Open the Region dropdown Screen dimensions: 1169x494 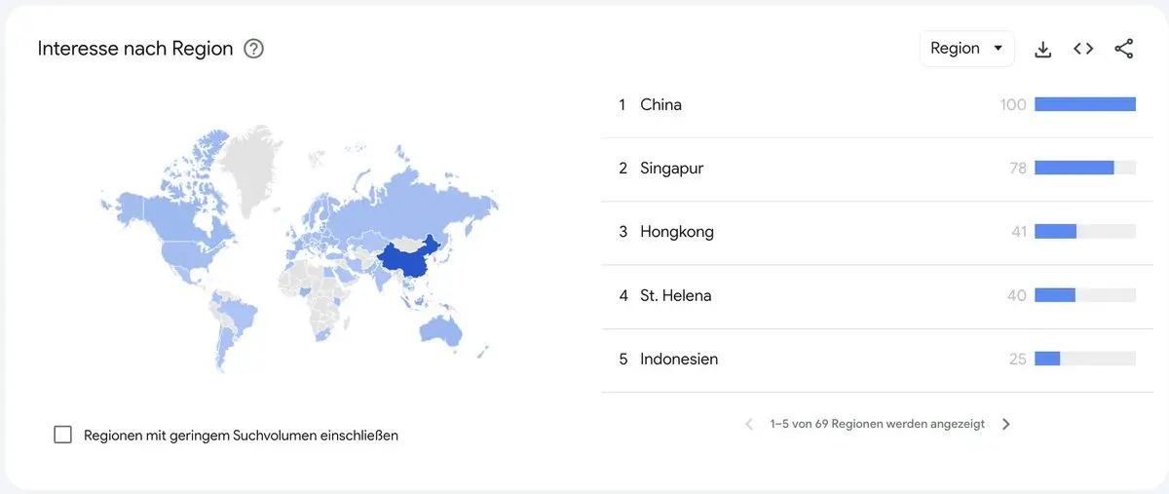[x=966, y=49]
